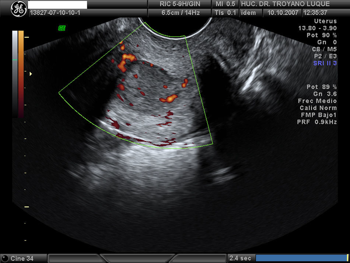Select the SRI II 3 setting
Screen dimensions: 350x263
324,63
